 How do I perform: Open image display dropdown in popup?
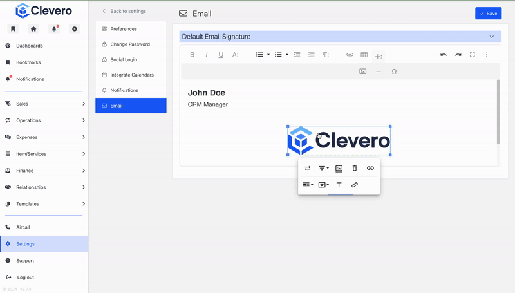point(308,185)
